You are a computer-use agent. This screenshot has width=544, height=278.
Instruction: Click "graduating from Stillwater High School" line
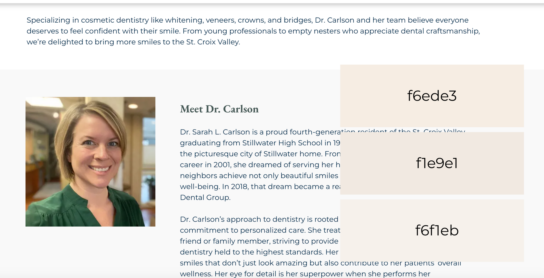[260, 143]
